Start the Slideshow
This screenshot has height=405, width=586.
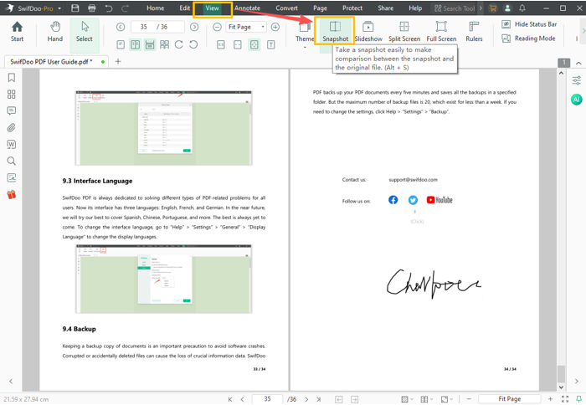coord(368,32)
